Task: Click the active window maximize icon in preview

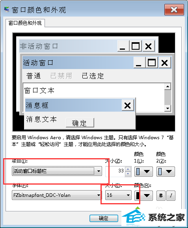Action: [152, 63]
